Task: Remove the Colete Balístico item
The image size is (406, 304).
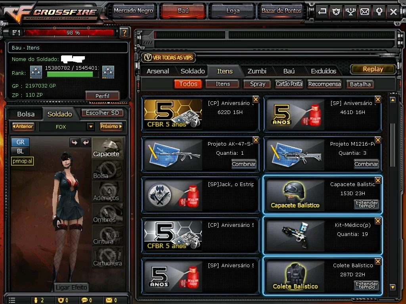Action: pyautogui.click(x=378, y=261)
